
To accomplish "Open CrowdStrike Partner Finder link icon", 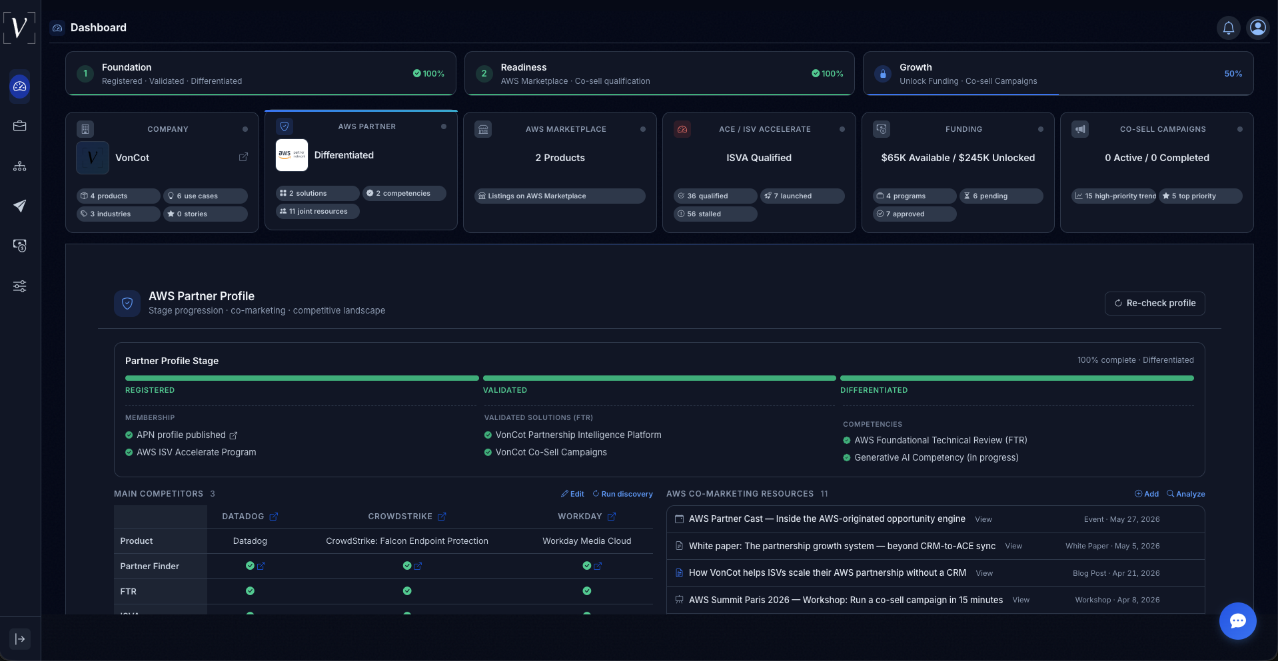I will (418, 566).
